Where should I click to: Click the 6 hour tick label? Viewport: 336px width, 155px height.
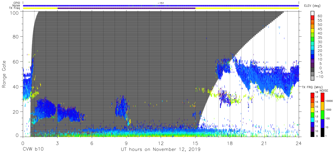(92, 143)
